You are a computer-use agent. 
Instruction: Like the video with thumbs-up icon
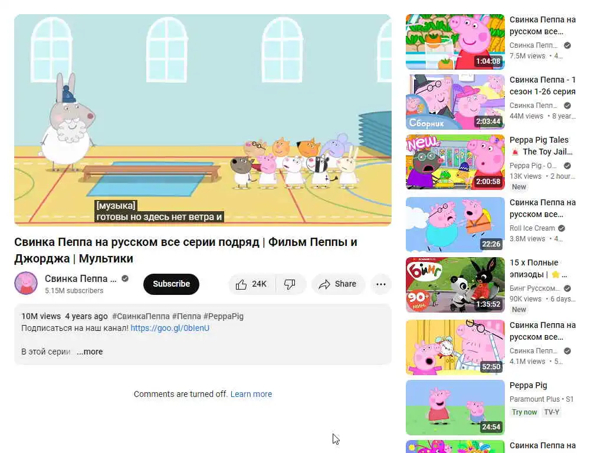point(241,284)
